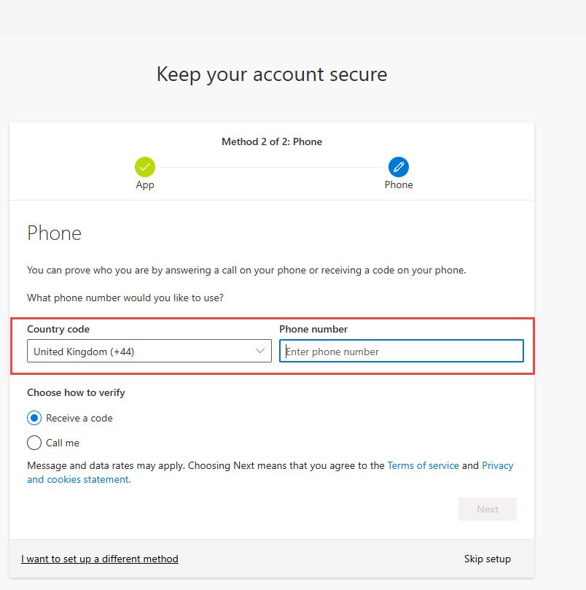Select the Receive a code radio button
Viewport: 586px width, 590px height.
point(34,419)
